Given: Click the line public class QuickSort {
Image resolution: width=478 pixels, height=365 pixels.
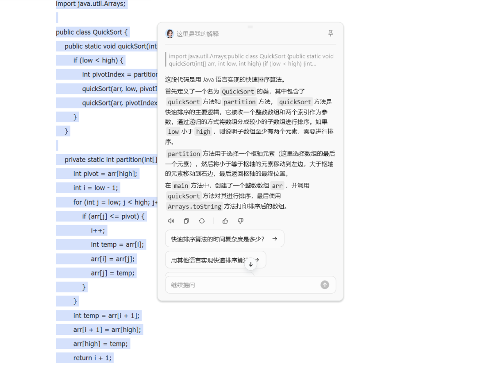Looking at the screenshot, I should (x=92, y=32).
